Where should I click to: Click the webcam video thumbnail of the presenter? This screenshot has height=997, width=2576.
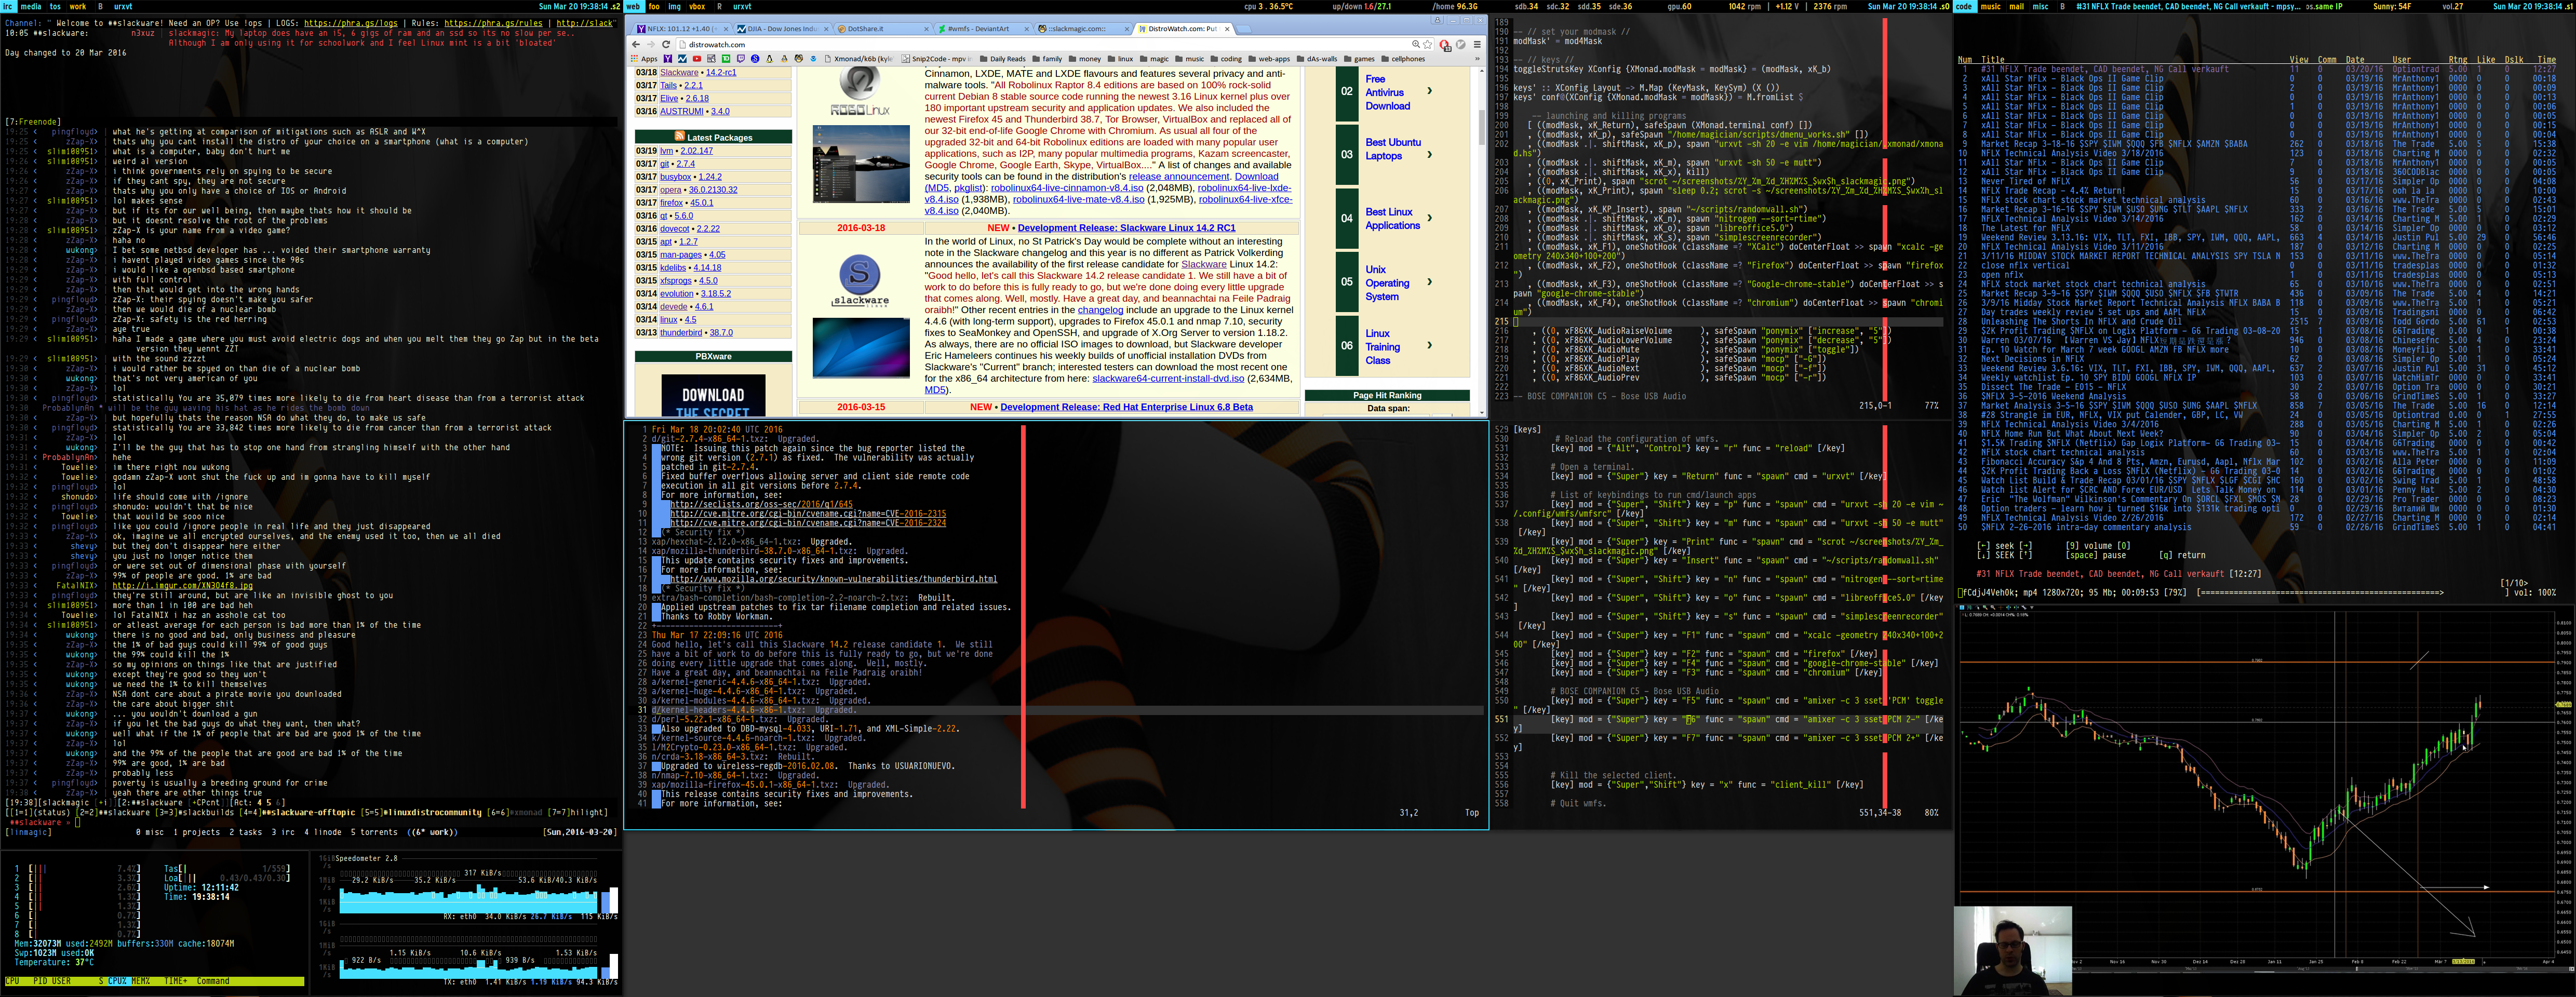(2013, 950)
